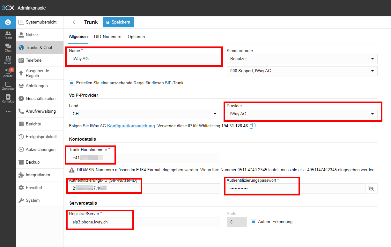
Task: Open the Land dropdown set to CH
Action: tap(144, 114)
